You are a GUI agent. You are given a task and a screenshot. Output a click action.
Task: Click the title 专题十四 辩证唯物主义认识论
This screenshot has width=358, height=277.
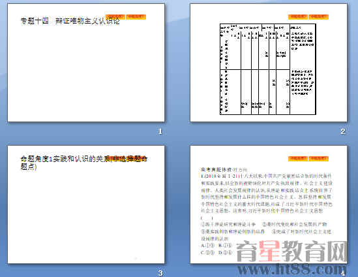[70, 21]
